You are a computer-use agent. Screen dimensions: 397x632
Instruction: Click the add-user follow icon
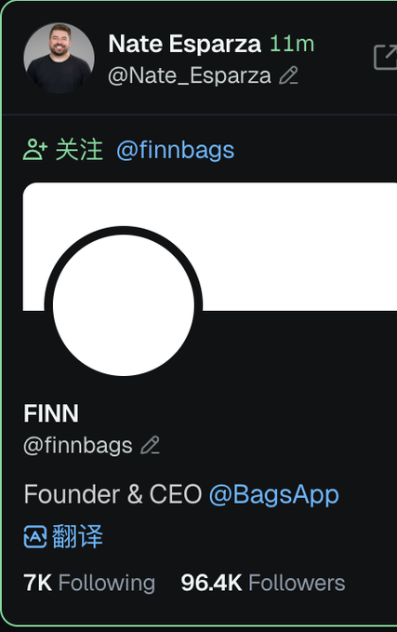[35, 150]
